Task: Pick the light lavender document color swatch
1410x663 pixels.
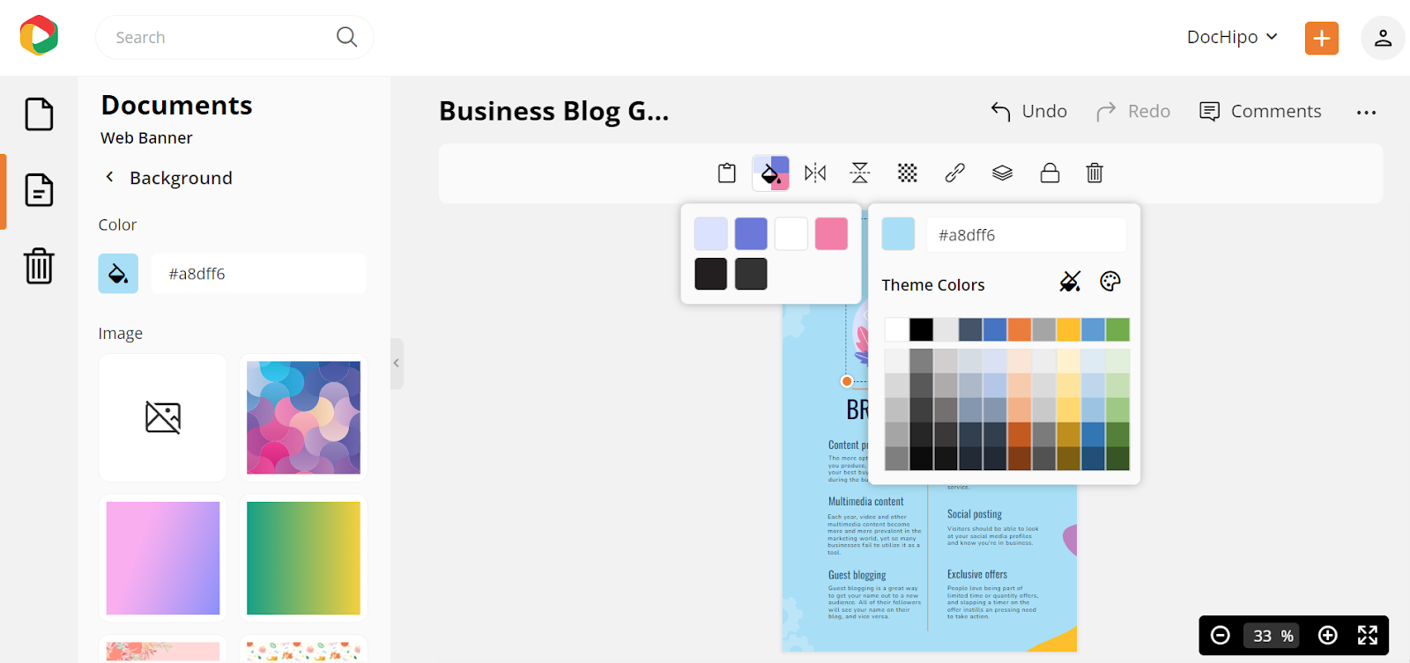Action: [x=710, y=234]
